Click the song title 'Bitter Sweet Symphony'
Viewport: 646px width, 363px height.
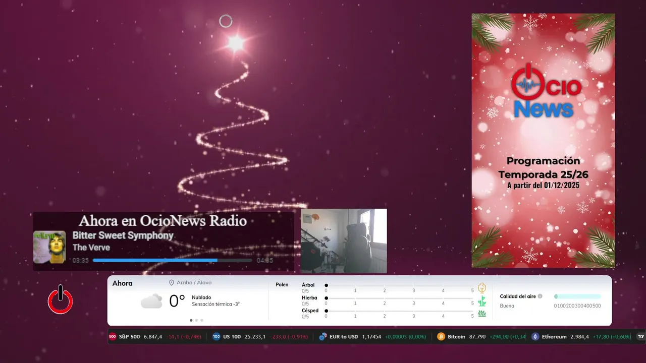[123, 235]
